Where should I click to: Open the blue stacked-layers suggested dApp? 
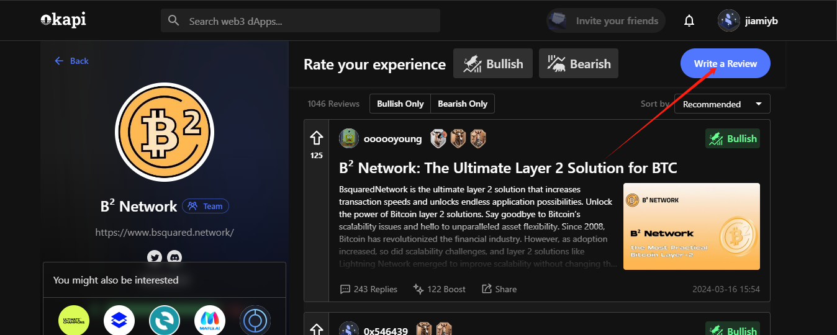[x=119, y=320]
